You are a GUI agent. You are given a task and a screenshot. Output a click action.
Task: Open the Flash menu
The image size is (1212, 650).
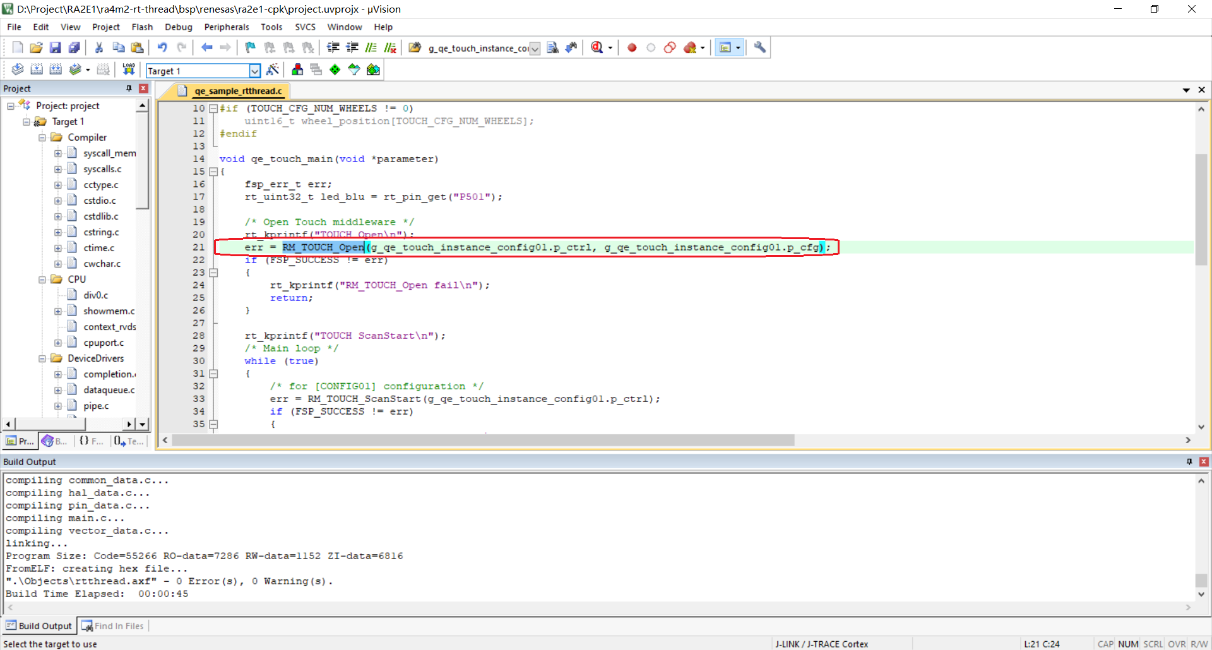point(142,27)
